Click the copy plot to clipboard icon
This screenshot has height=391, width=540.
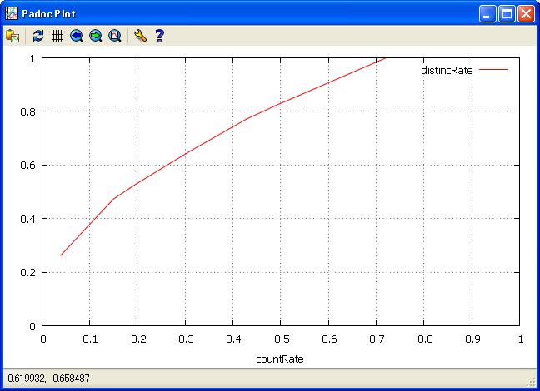tap(12, 36)
